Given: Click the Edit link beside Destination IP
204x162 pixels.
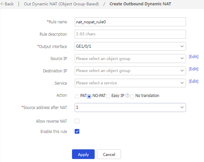Looking at the screenshot, I should click(x=193, y=69).
